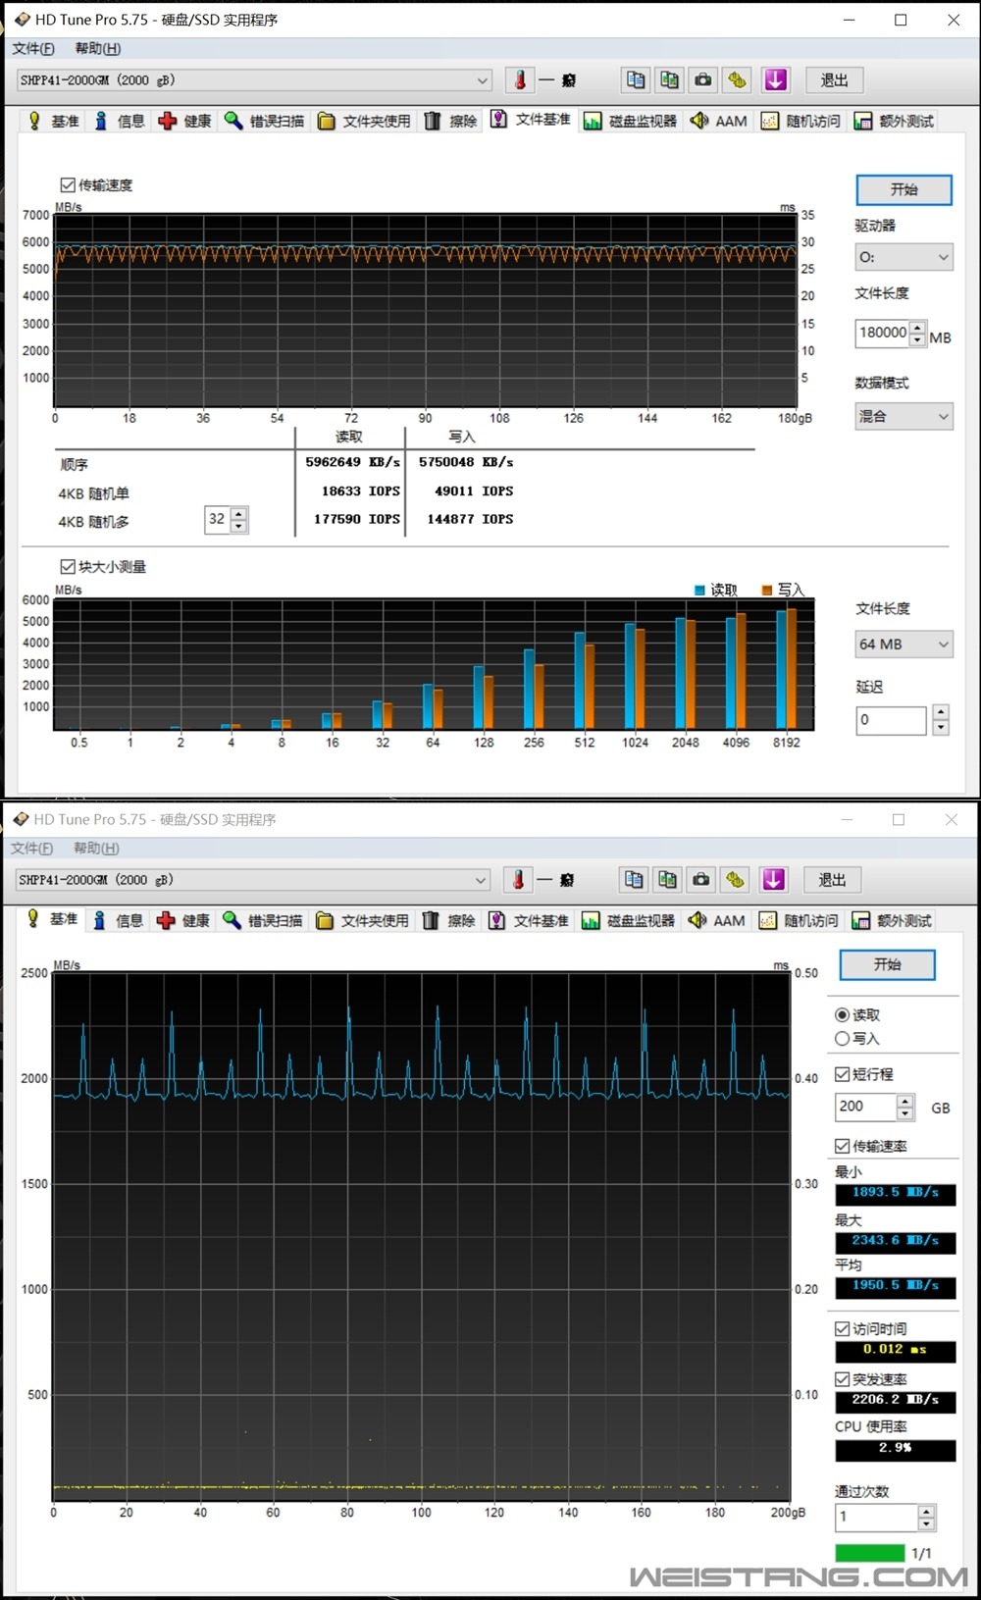
Task: Open 驱动器 drive O: dropdown
Action: [x=904, y=257]
